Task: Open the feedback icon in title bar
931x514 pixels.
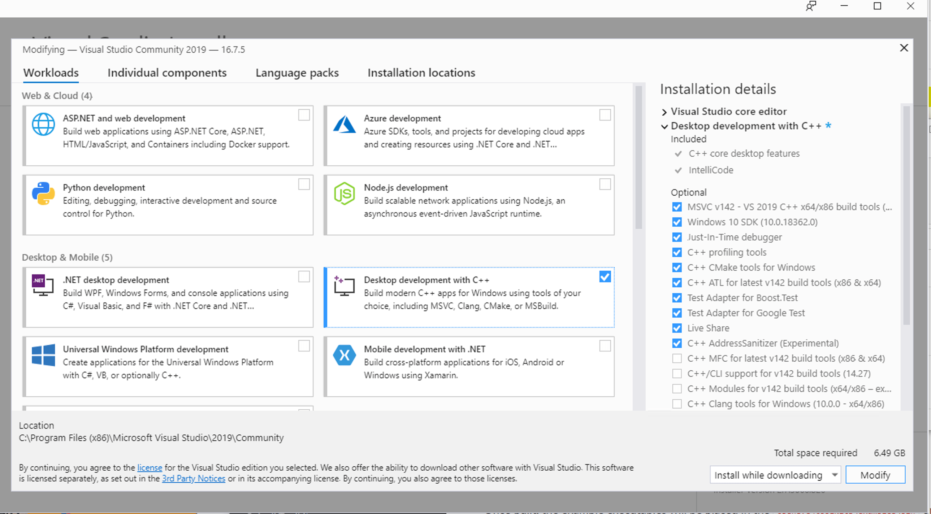Action: coord(811,6)
